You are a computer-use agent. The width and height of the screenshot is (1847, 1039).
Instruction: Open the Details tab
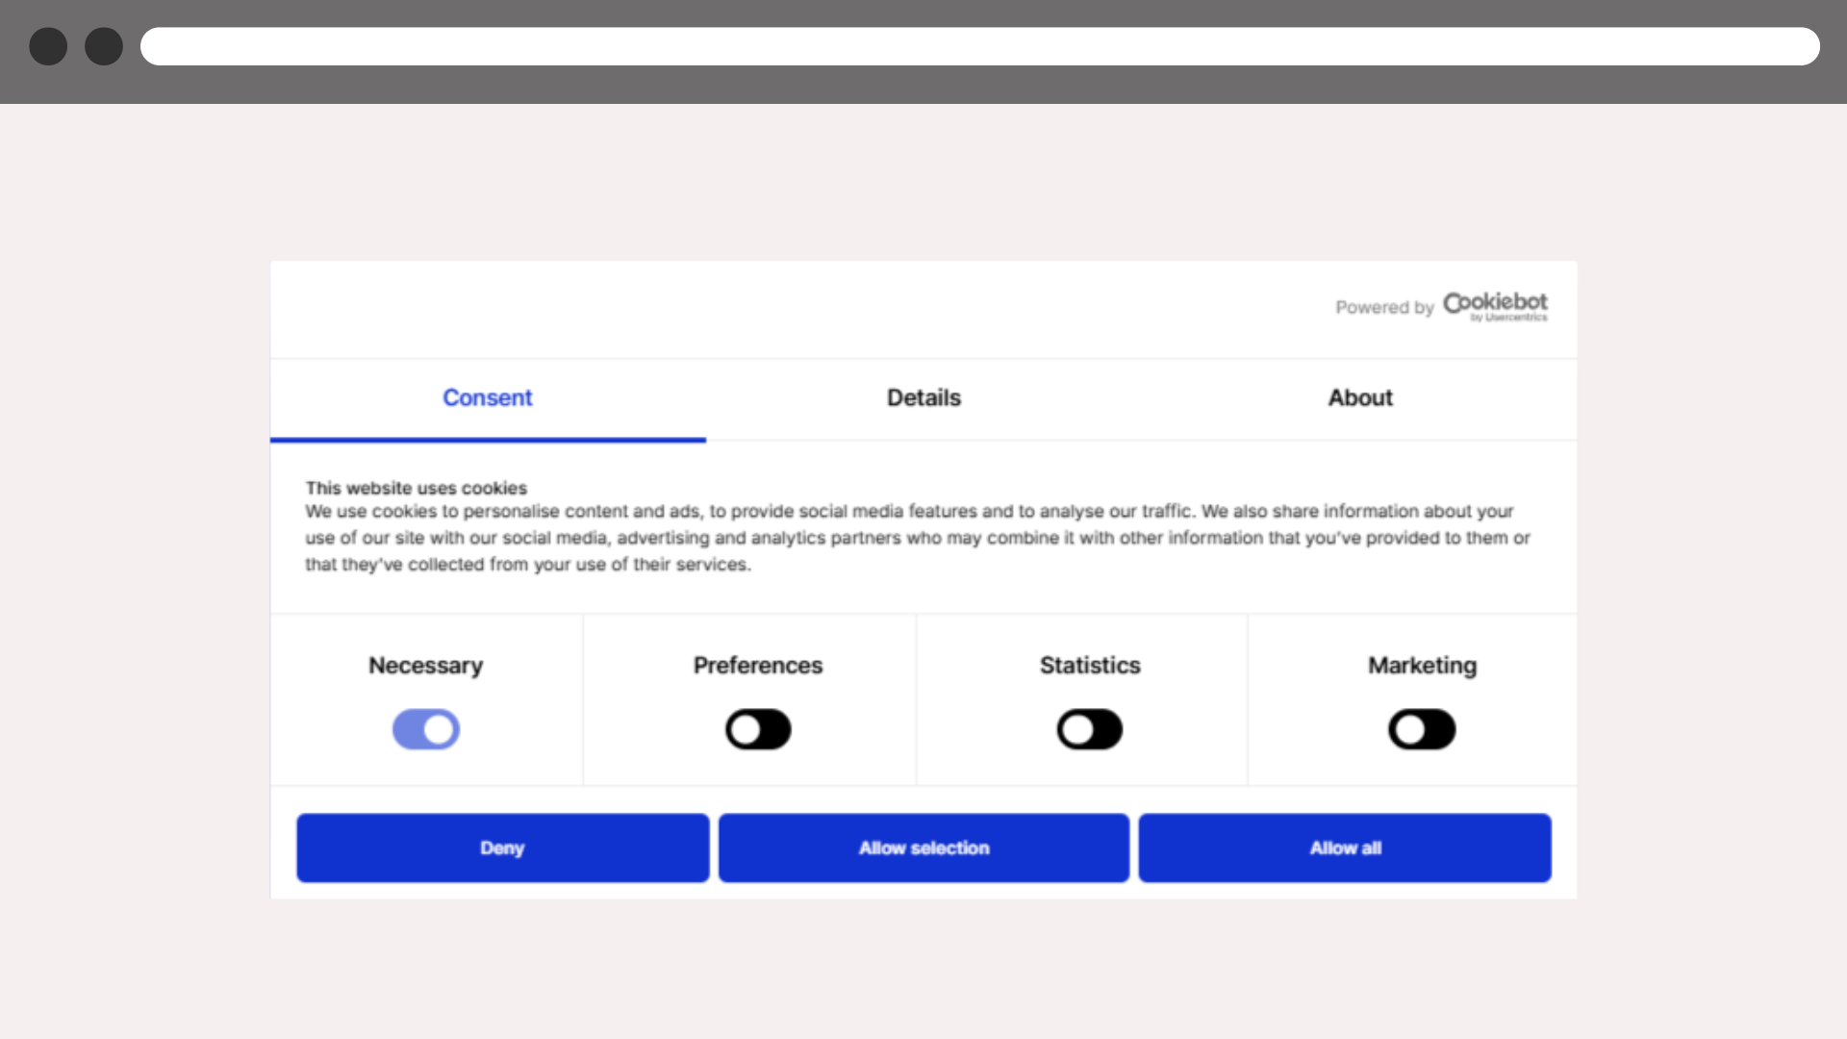(x=923, y=398)
